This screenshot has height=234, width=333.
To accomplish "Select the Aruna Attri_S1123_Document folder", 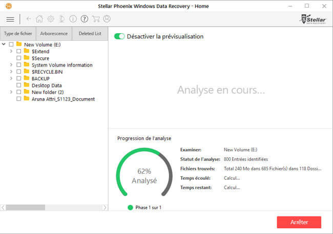I will click(63, 99).
